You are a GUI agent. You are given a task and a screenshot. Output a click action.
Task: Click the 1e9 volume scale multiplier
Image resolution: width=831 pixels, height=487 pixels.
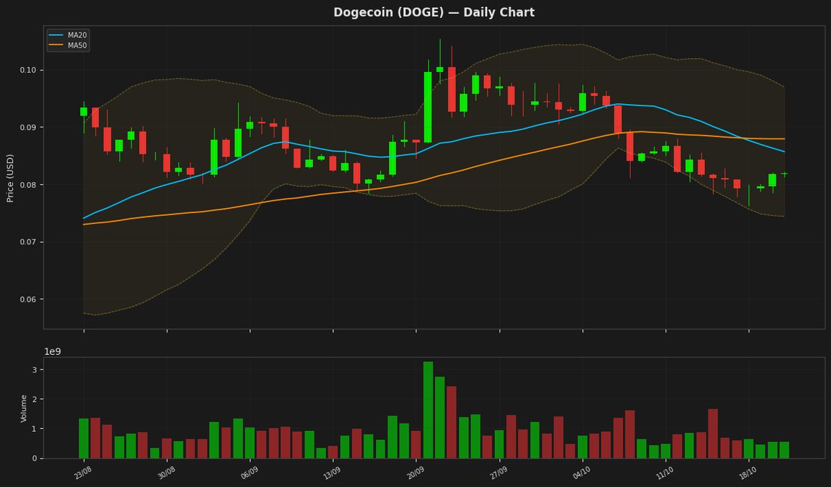(53, 351)
